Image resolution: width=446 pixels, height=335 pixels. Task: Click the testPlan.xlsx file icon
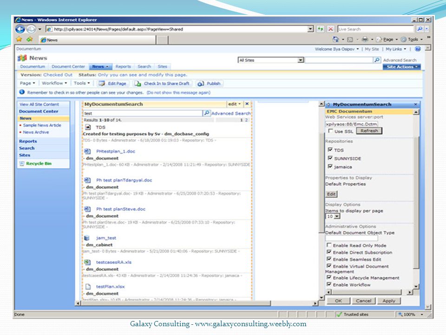click(88, 287)
